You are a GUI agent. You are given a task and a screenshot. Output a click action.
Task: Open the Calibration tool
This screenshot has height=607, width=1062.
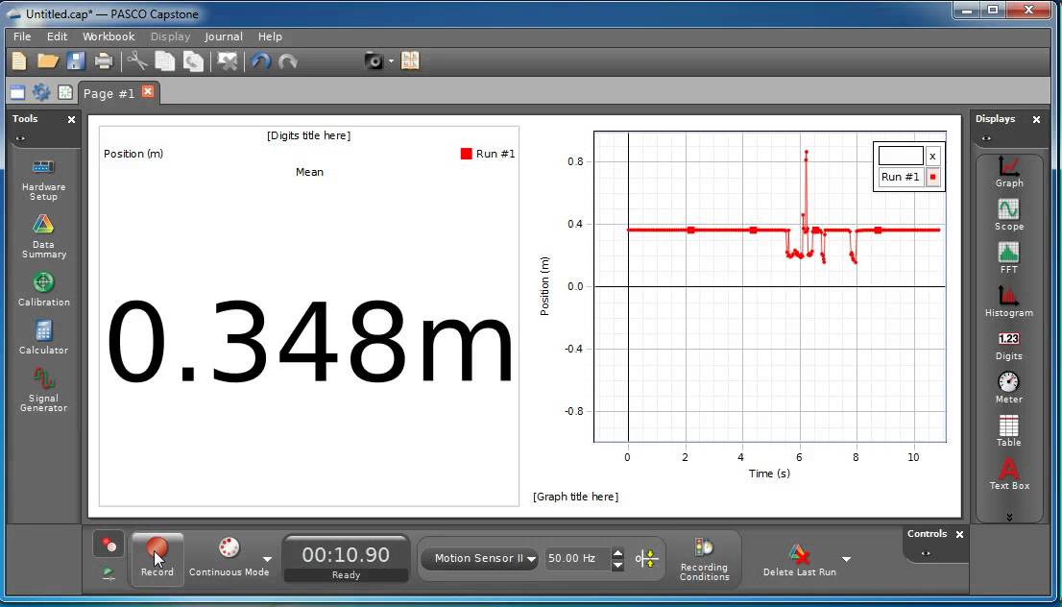coord(43,289)
